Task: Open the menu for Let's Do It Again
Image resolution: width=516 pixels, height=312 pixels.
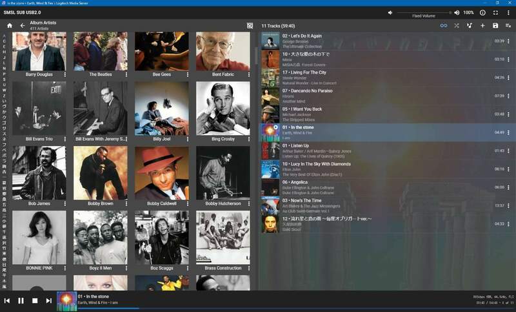Action: [x=509, y=41]
